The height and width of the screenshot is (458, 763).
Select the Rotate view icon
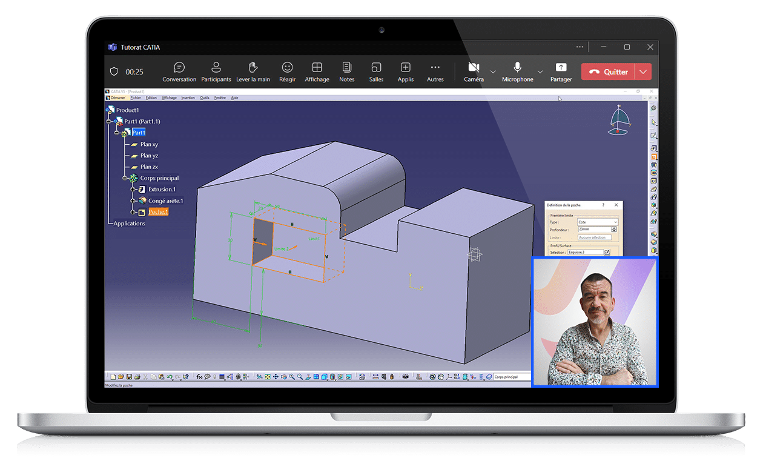[284, 377]
